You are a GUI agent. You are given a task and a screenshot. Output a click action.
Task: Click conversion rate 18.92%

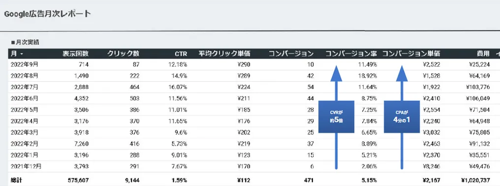pyautogui.click(x=368, y=76)
